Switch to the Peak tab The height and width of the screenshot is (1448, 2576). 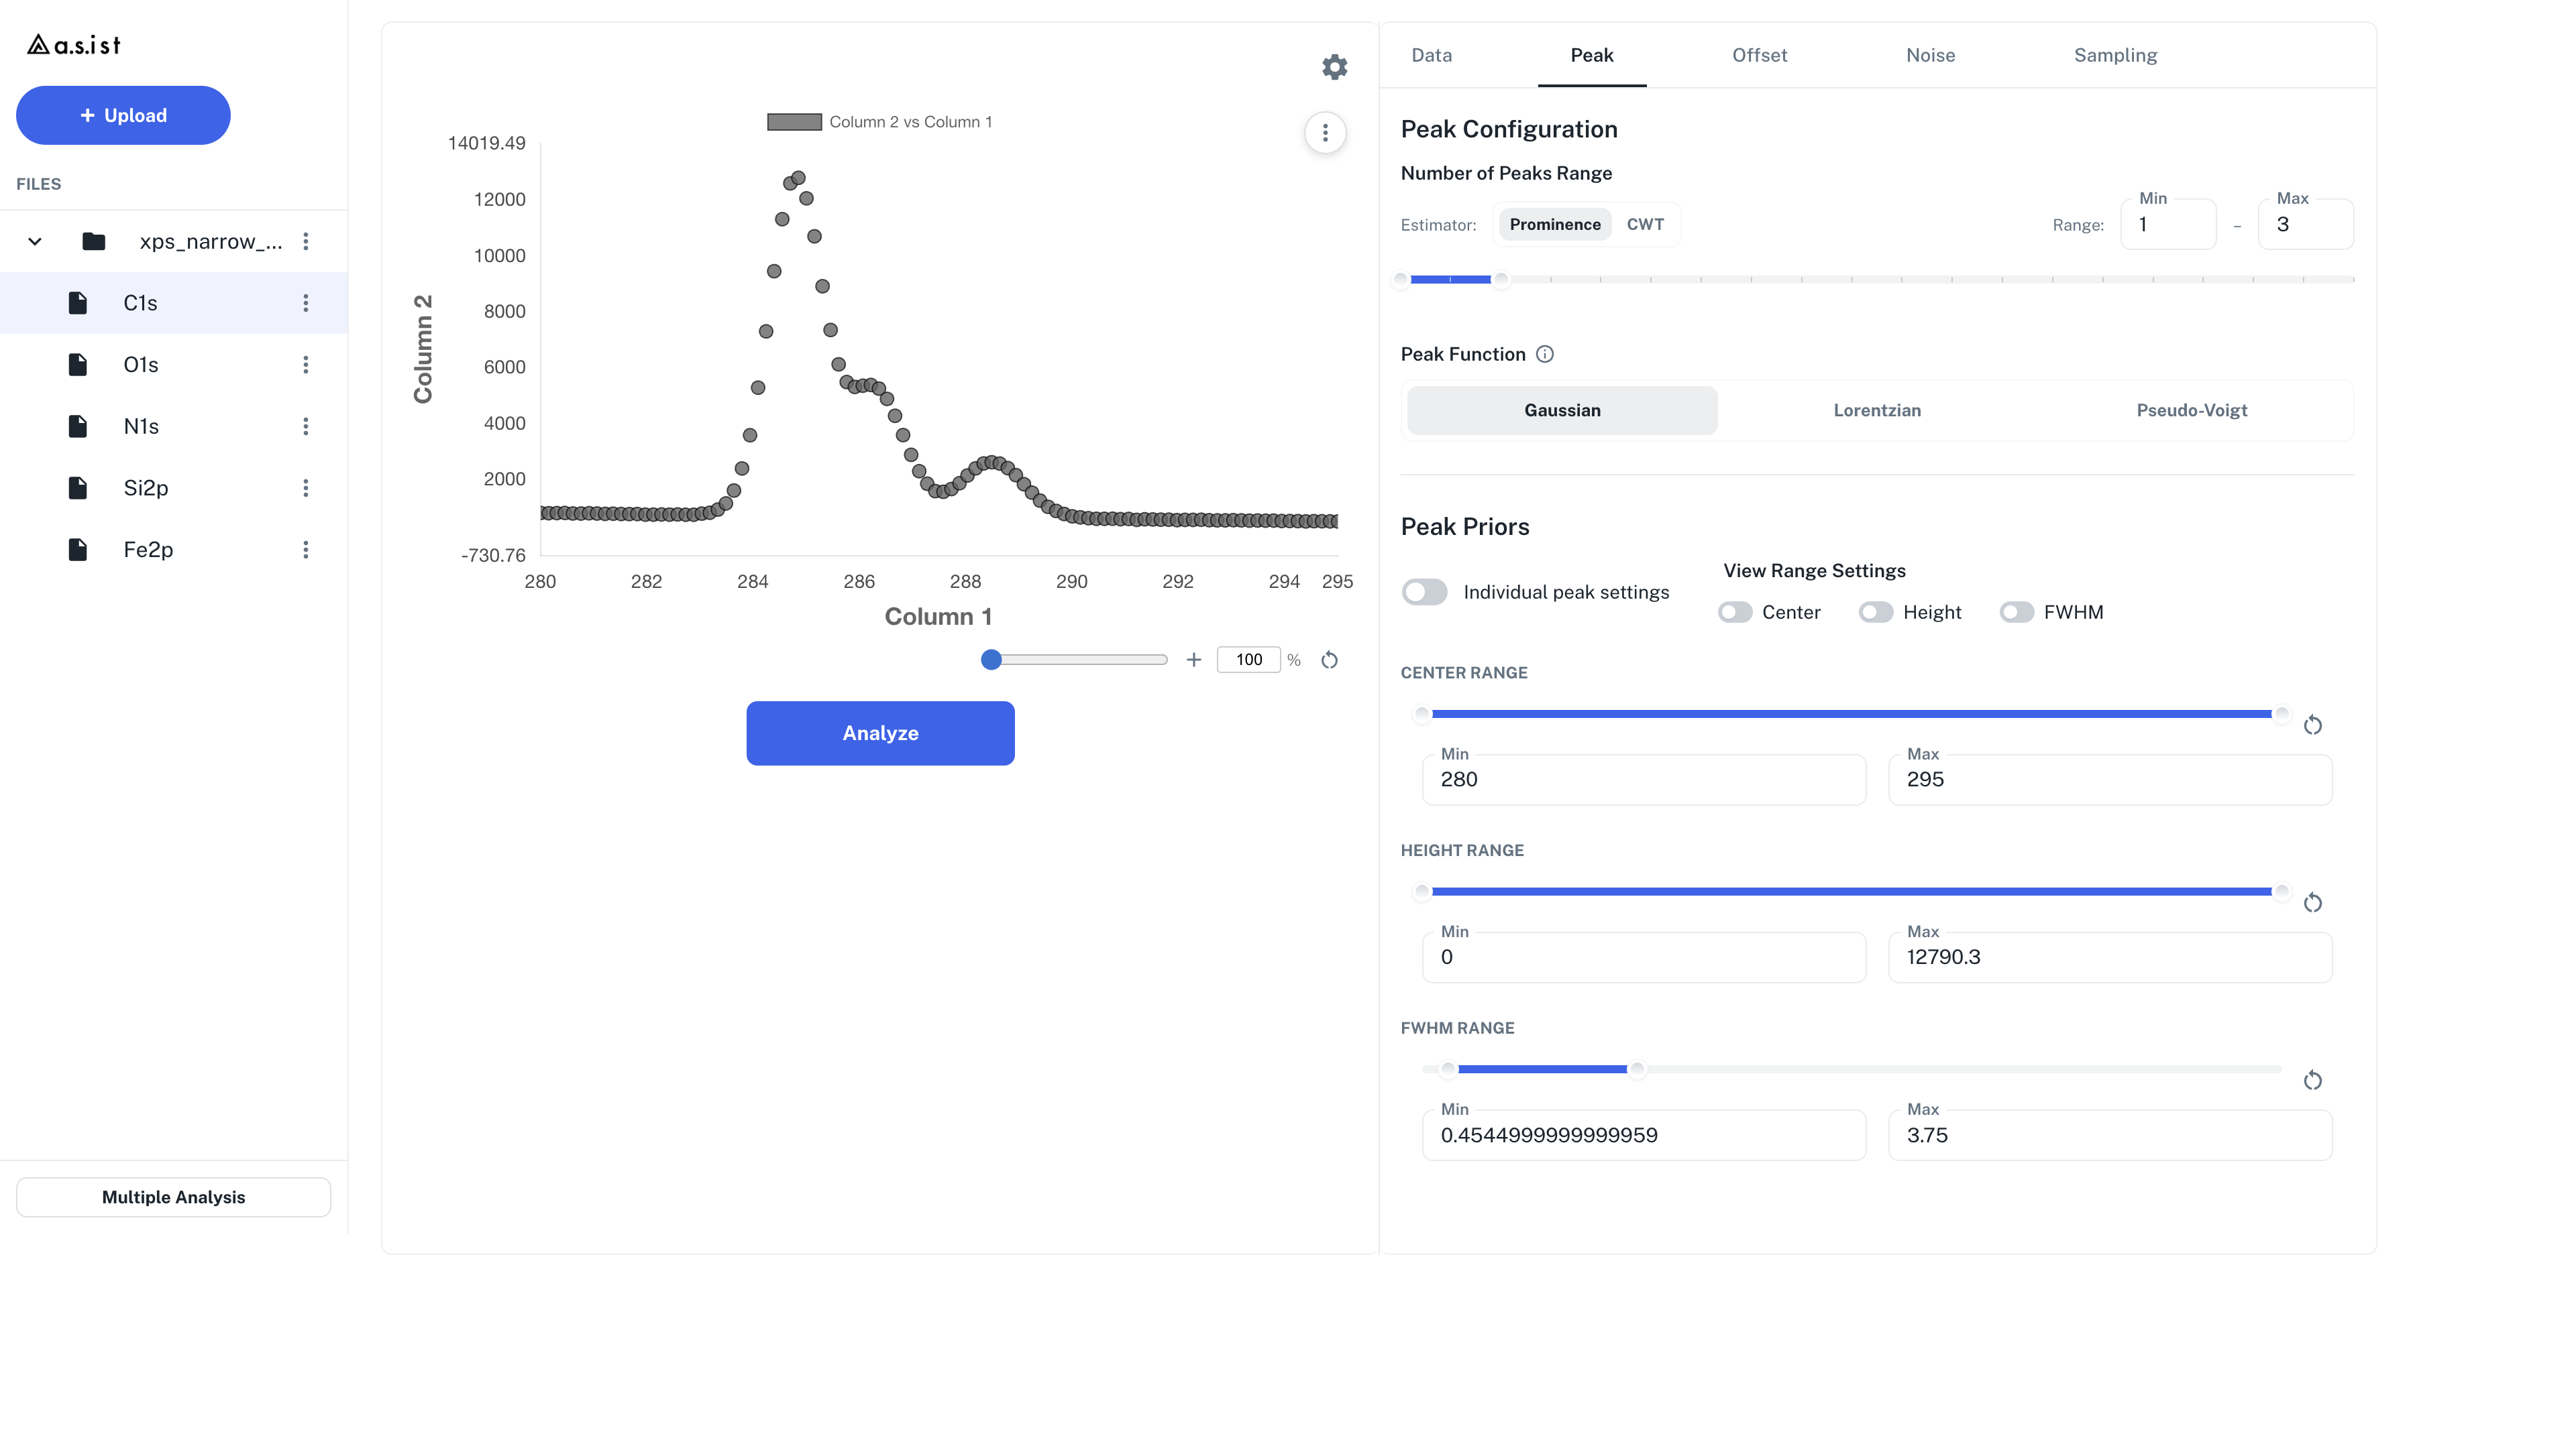[1591, 55]
